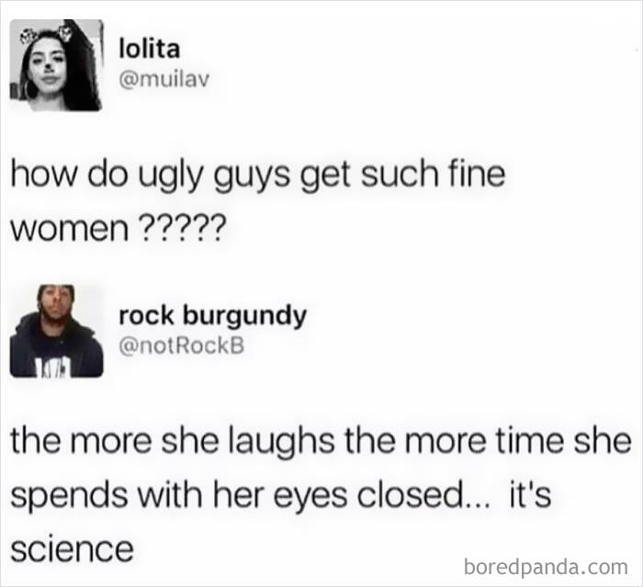
Task: Open the boredpanda.com watermark link
Action: 546,567
